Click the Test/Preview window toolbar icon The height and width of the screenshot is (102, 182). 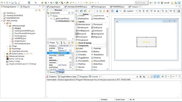(x=81, y=11)
